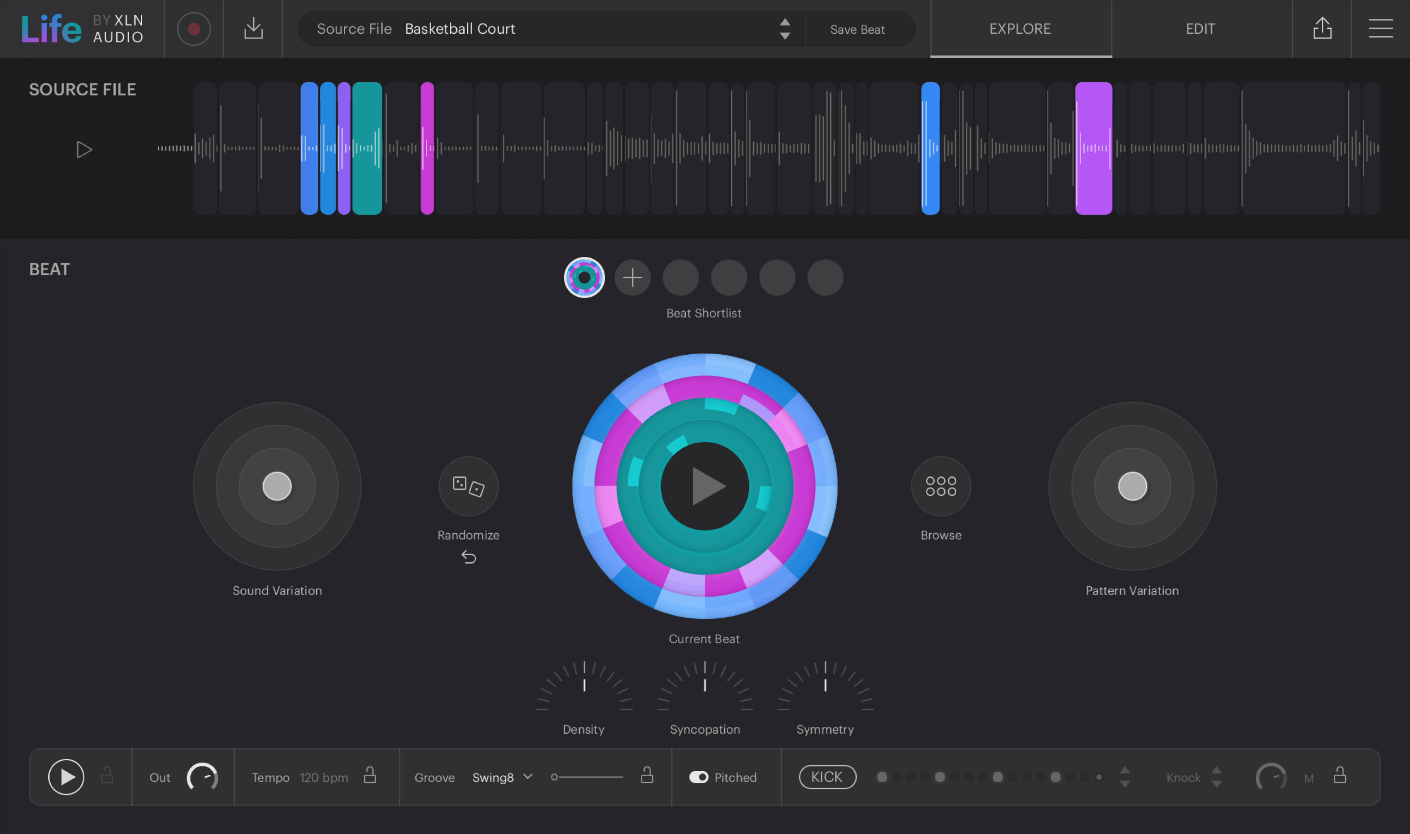The width and height of the screenshot is (1410, 834).
Task: Click the pattern stepper arrows after KICK steps
Action: (x=1124, y=777)
